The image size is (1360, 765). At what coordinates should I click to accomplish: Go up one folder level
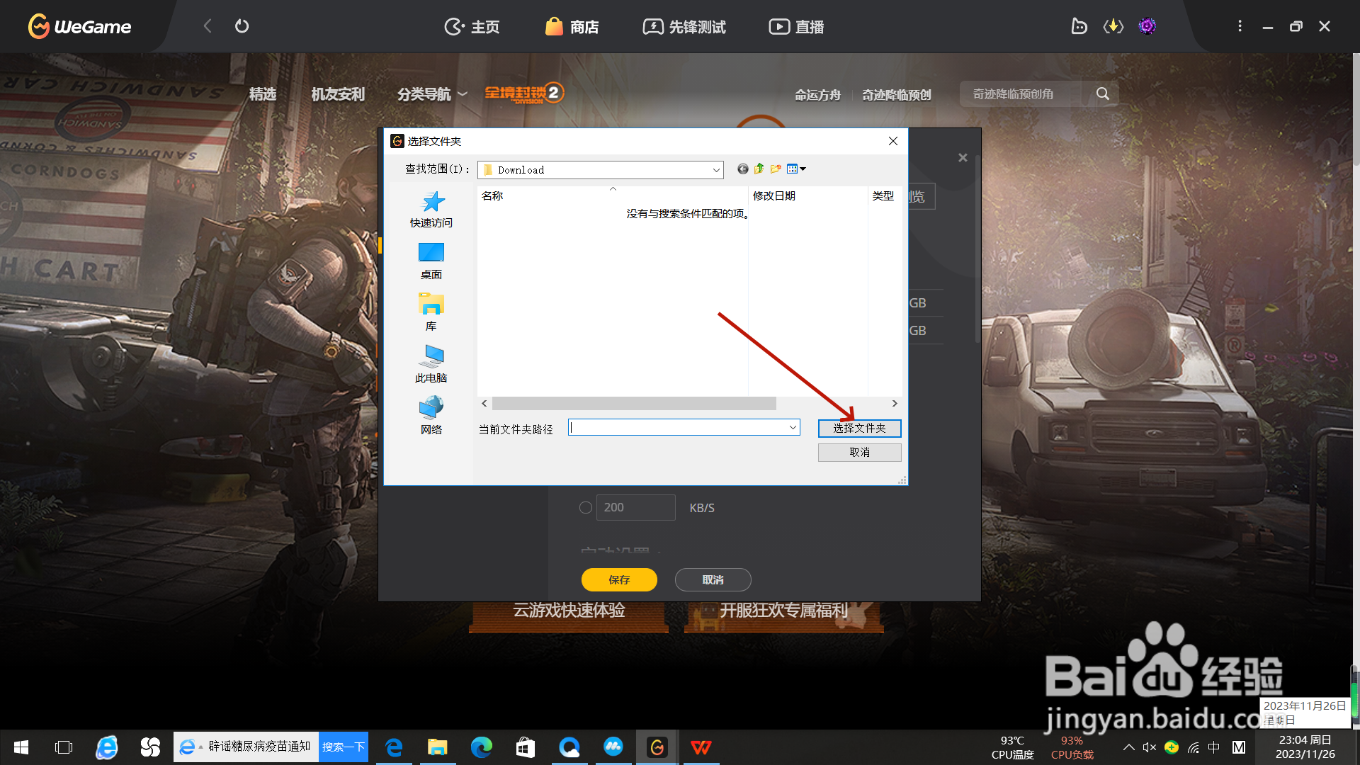[759, 169]
